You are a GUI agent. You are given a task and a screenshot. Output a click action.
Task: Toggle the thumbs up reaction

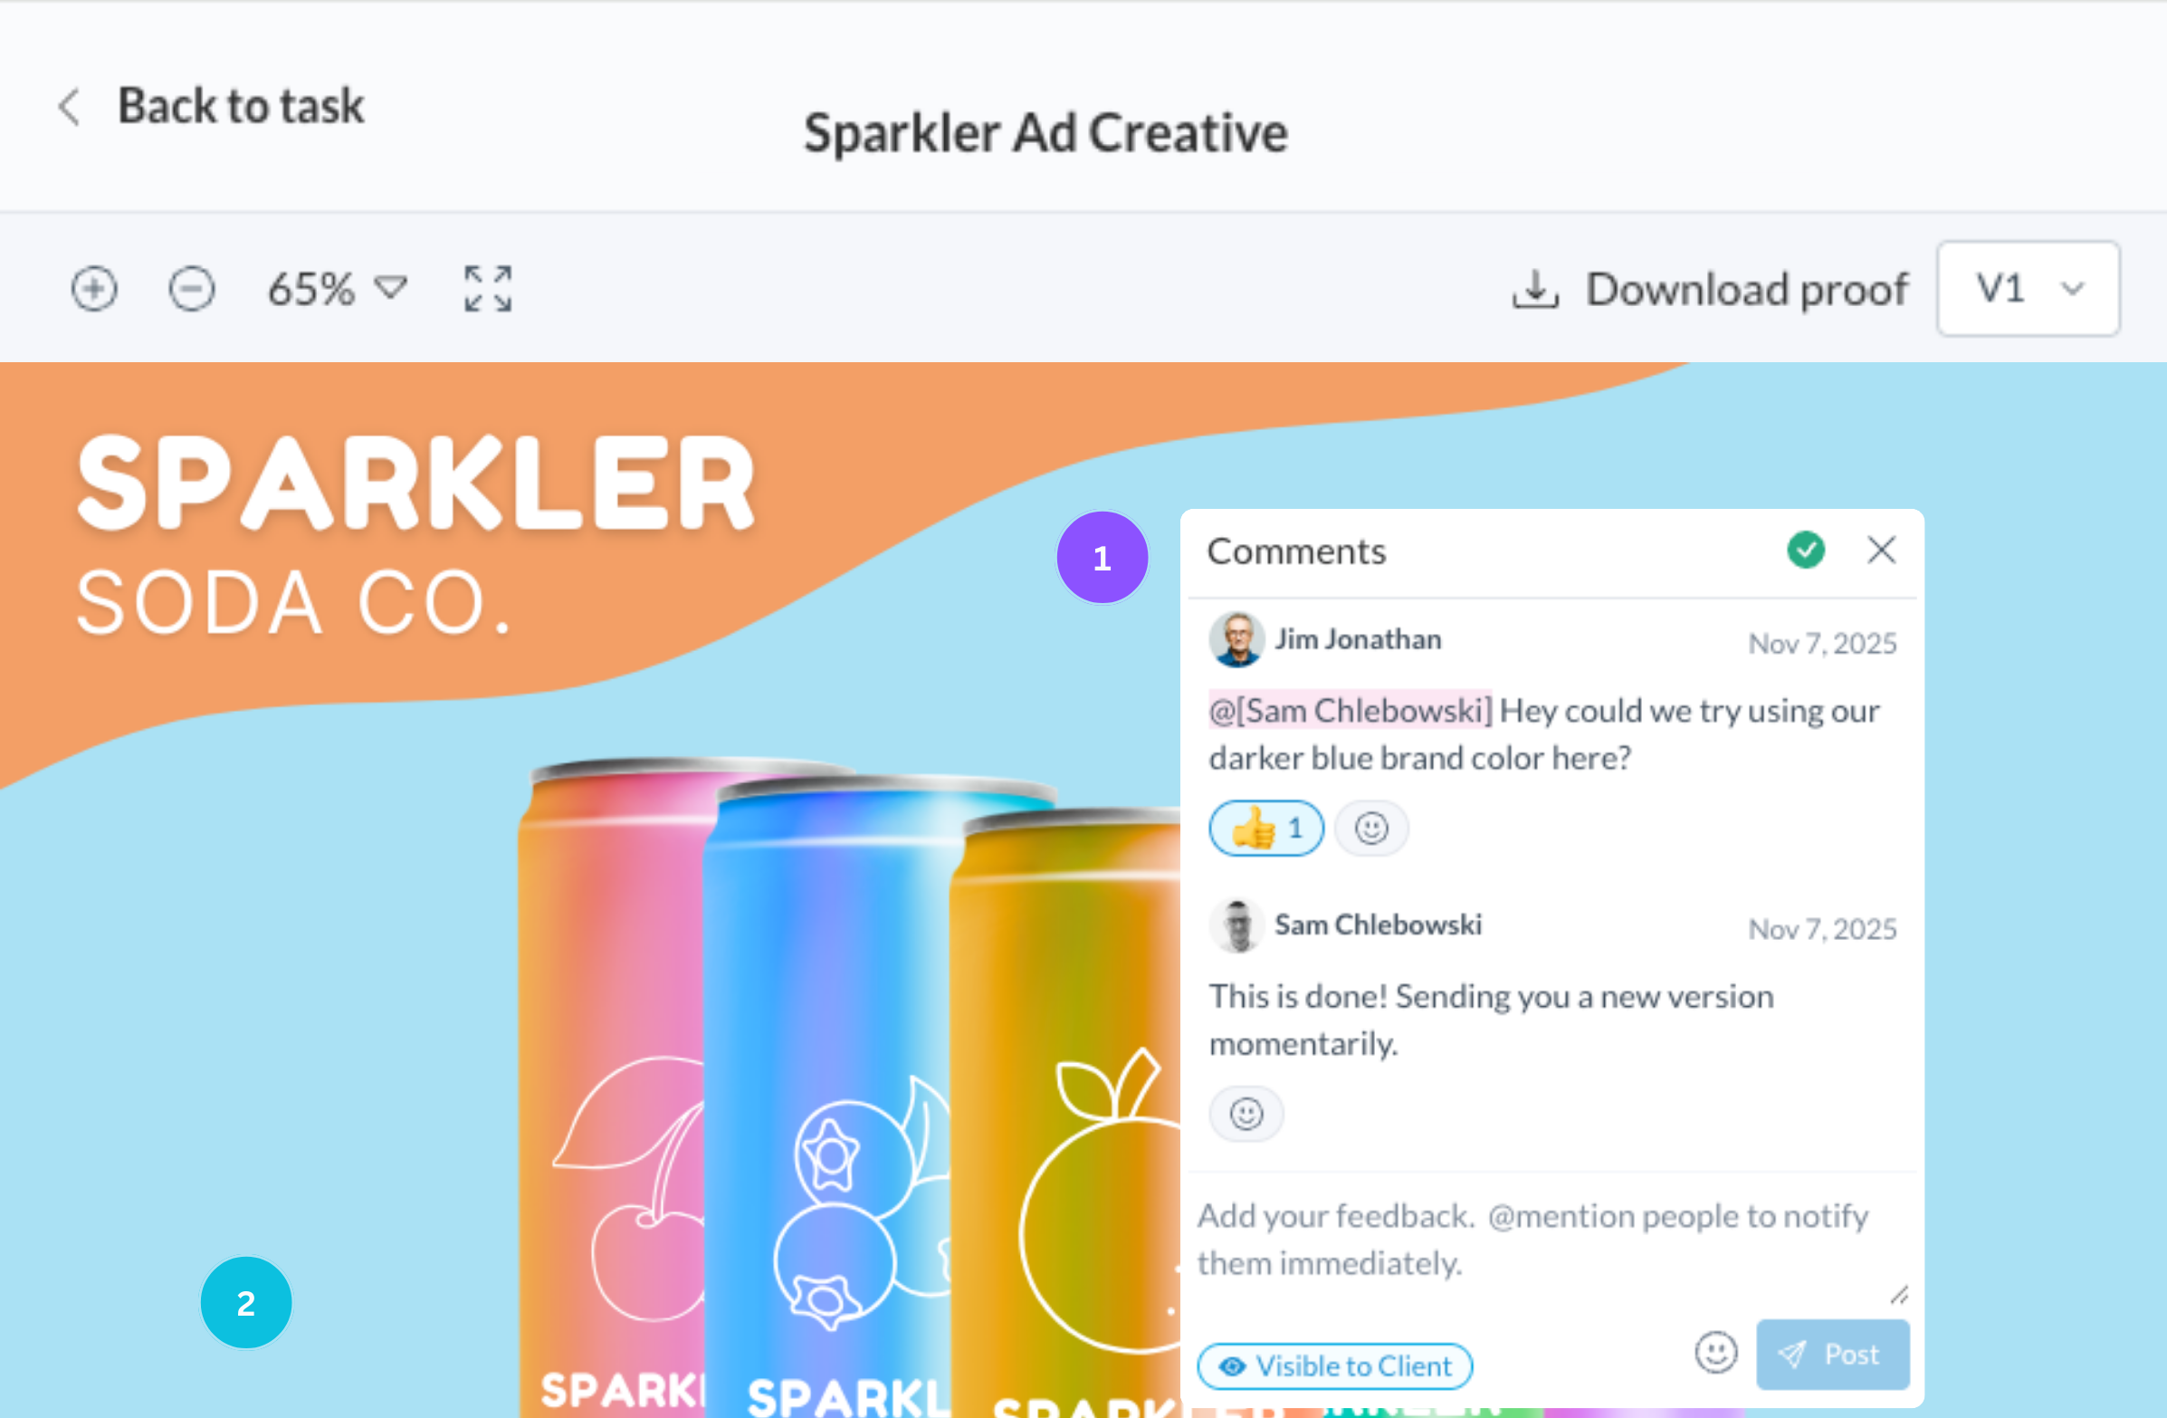(1266, 829)
